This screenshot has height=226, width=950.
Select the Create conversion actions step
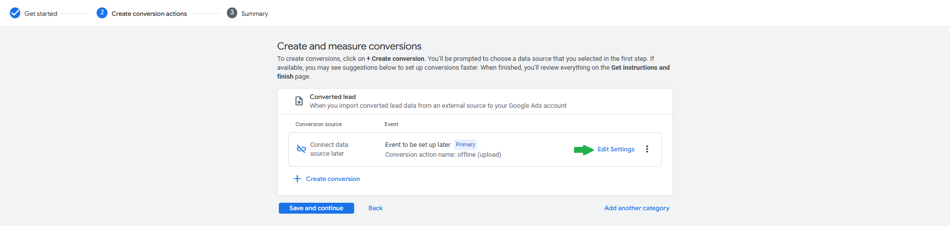149,14
